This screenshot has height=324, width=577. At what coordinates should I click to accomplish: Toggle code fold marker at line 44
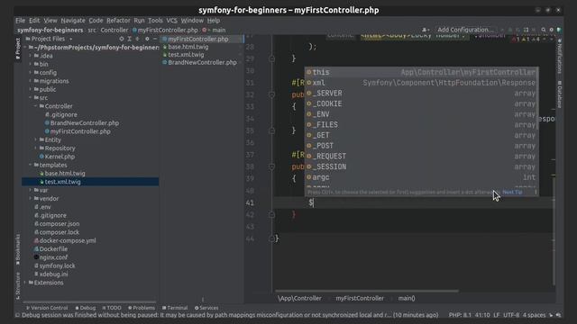(x=272, y=238)
